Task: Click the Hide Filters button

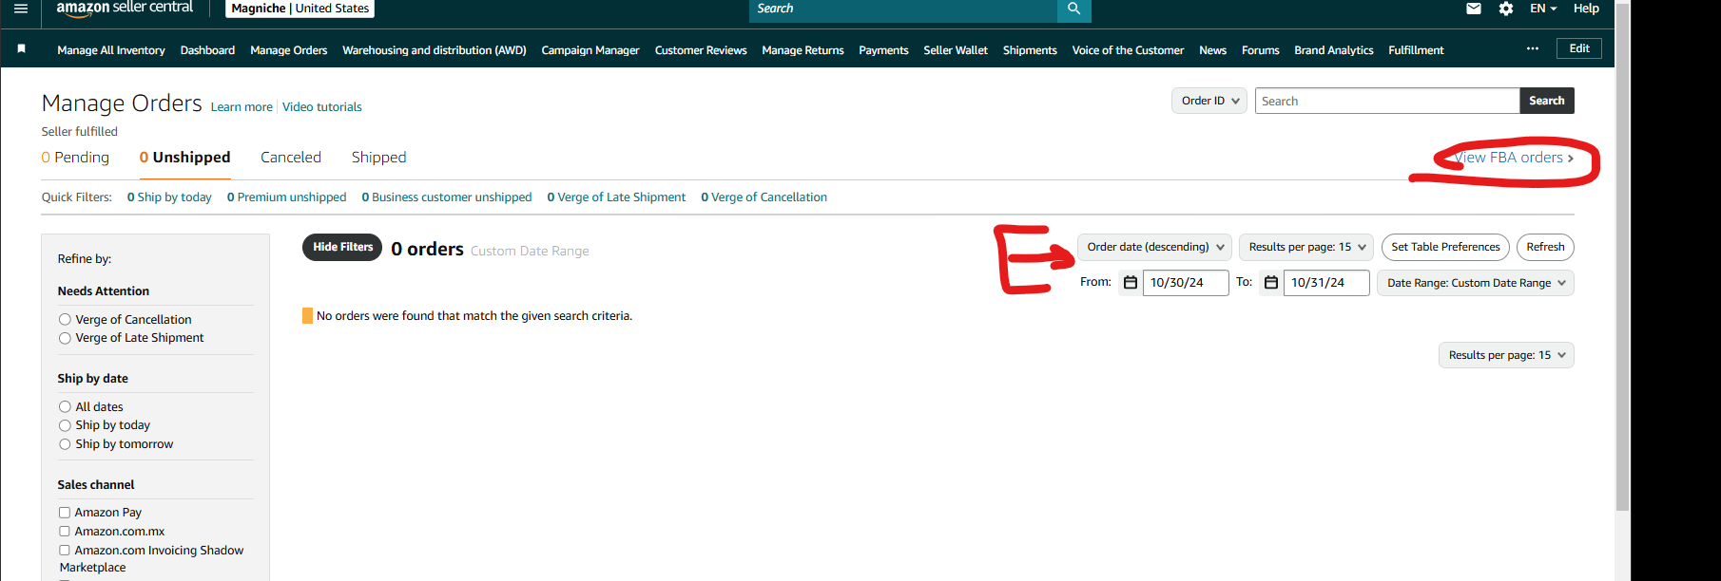Action: [x=342, y=247]
